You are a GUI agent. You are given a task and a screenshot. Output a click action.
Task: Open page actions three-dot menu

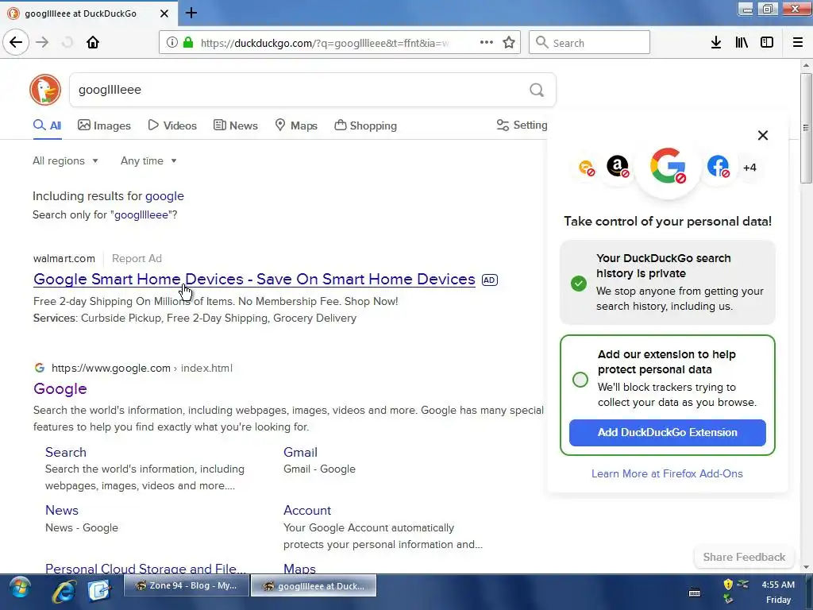(x=487, y=42)
